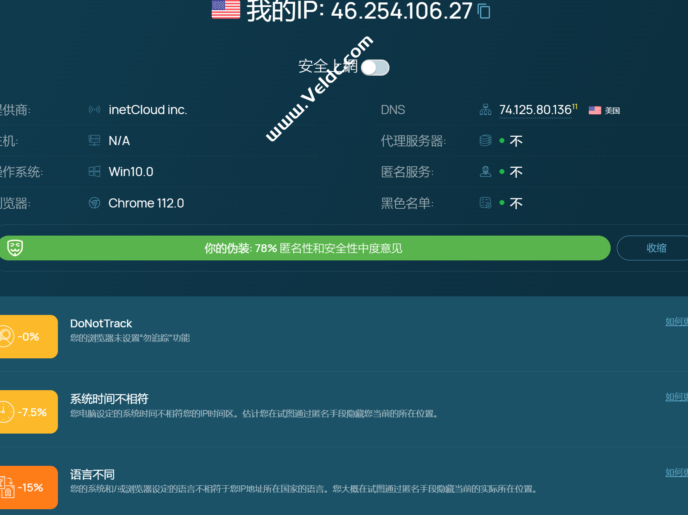Click the US flag beside 我的IP
Screen dimensions: 688x515
[226, 9]
